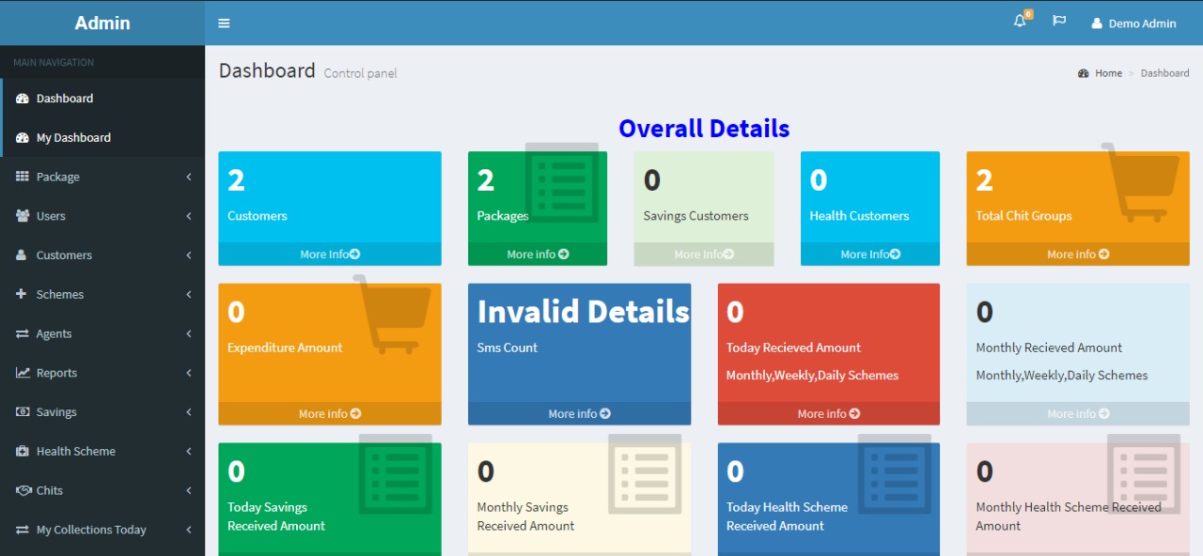Select the Schemes plus icon
The image size is (1203, 556).
point(22,294)
